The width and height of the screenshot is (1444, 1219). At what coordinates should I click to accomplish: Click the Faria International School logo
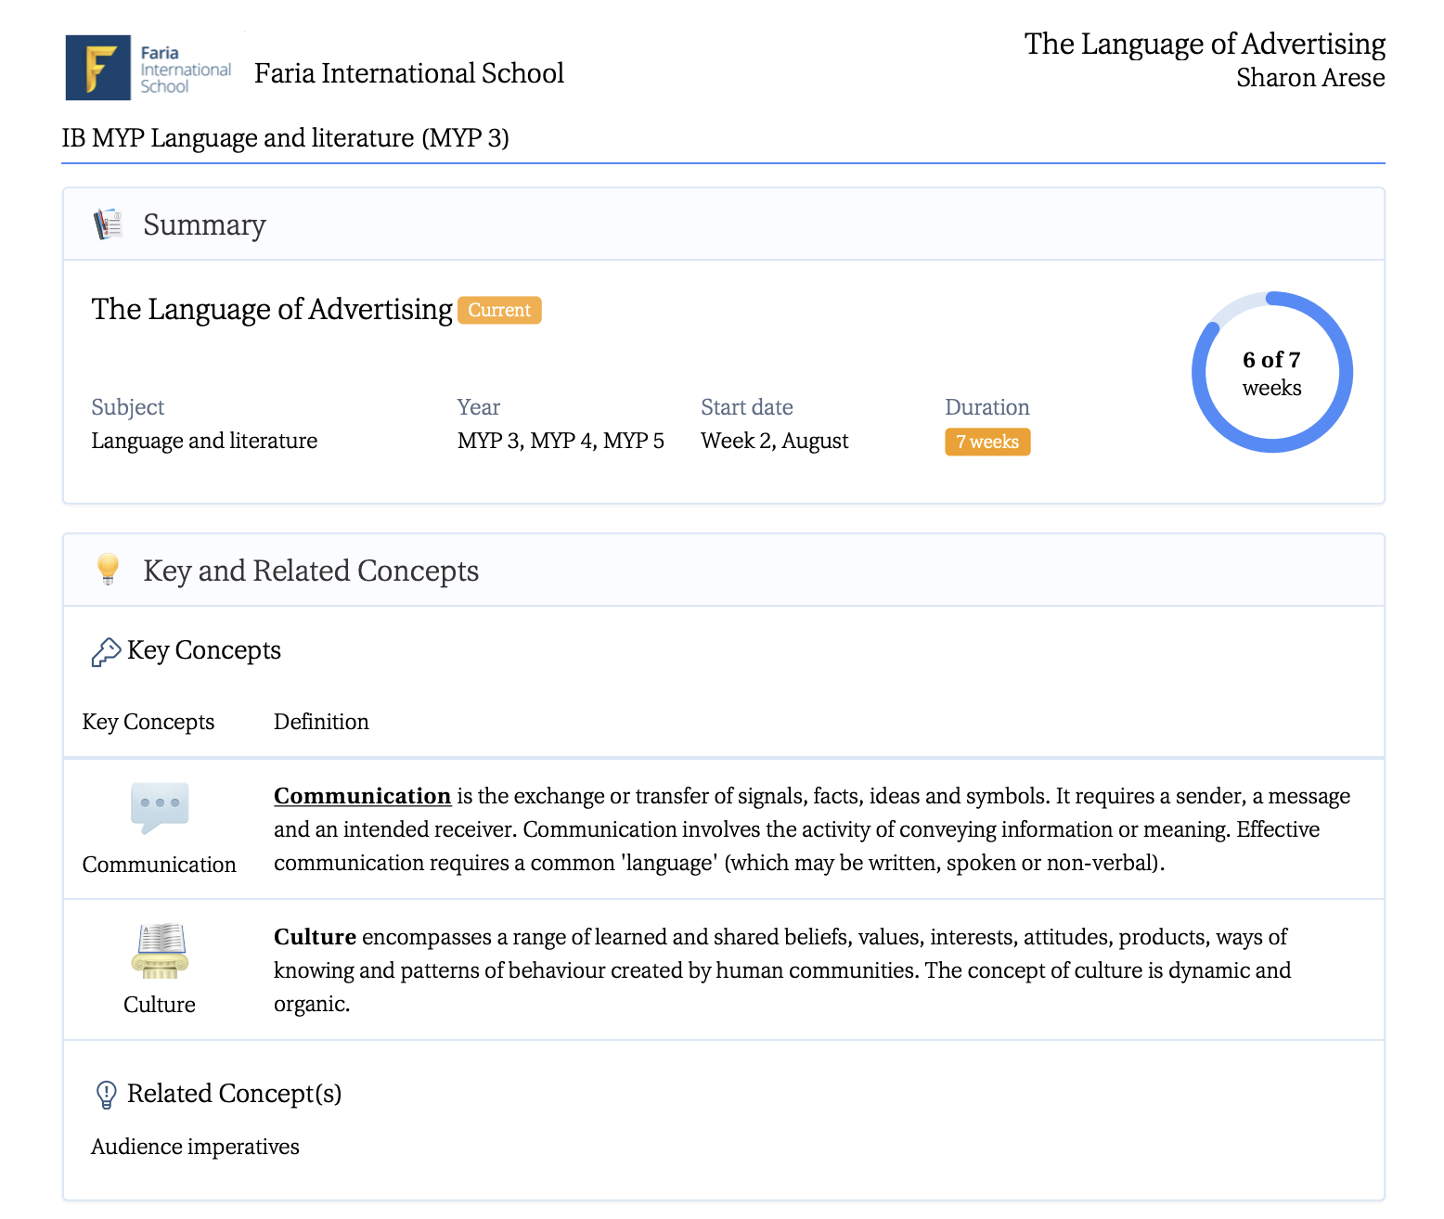pyautogui.click(x=148, y=68)
